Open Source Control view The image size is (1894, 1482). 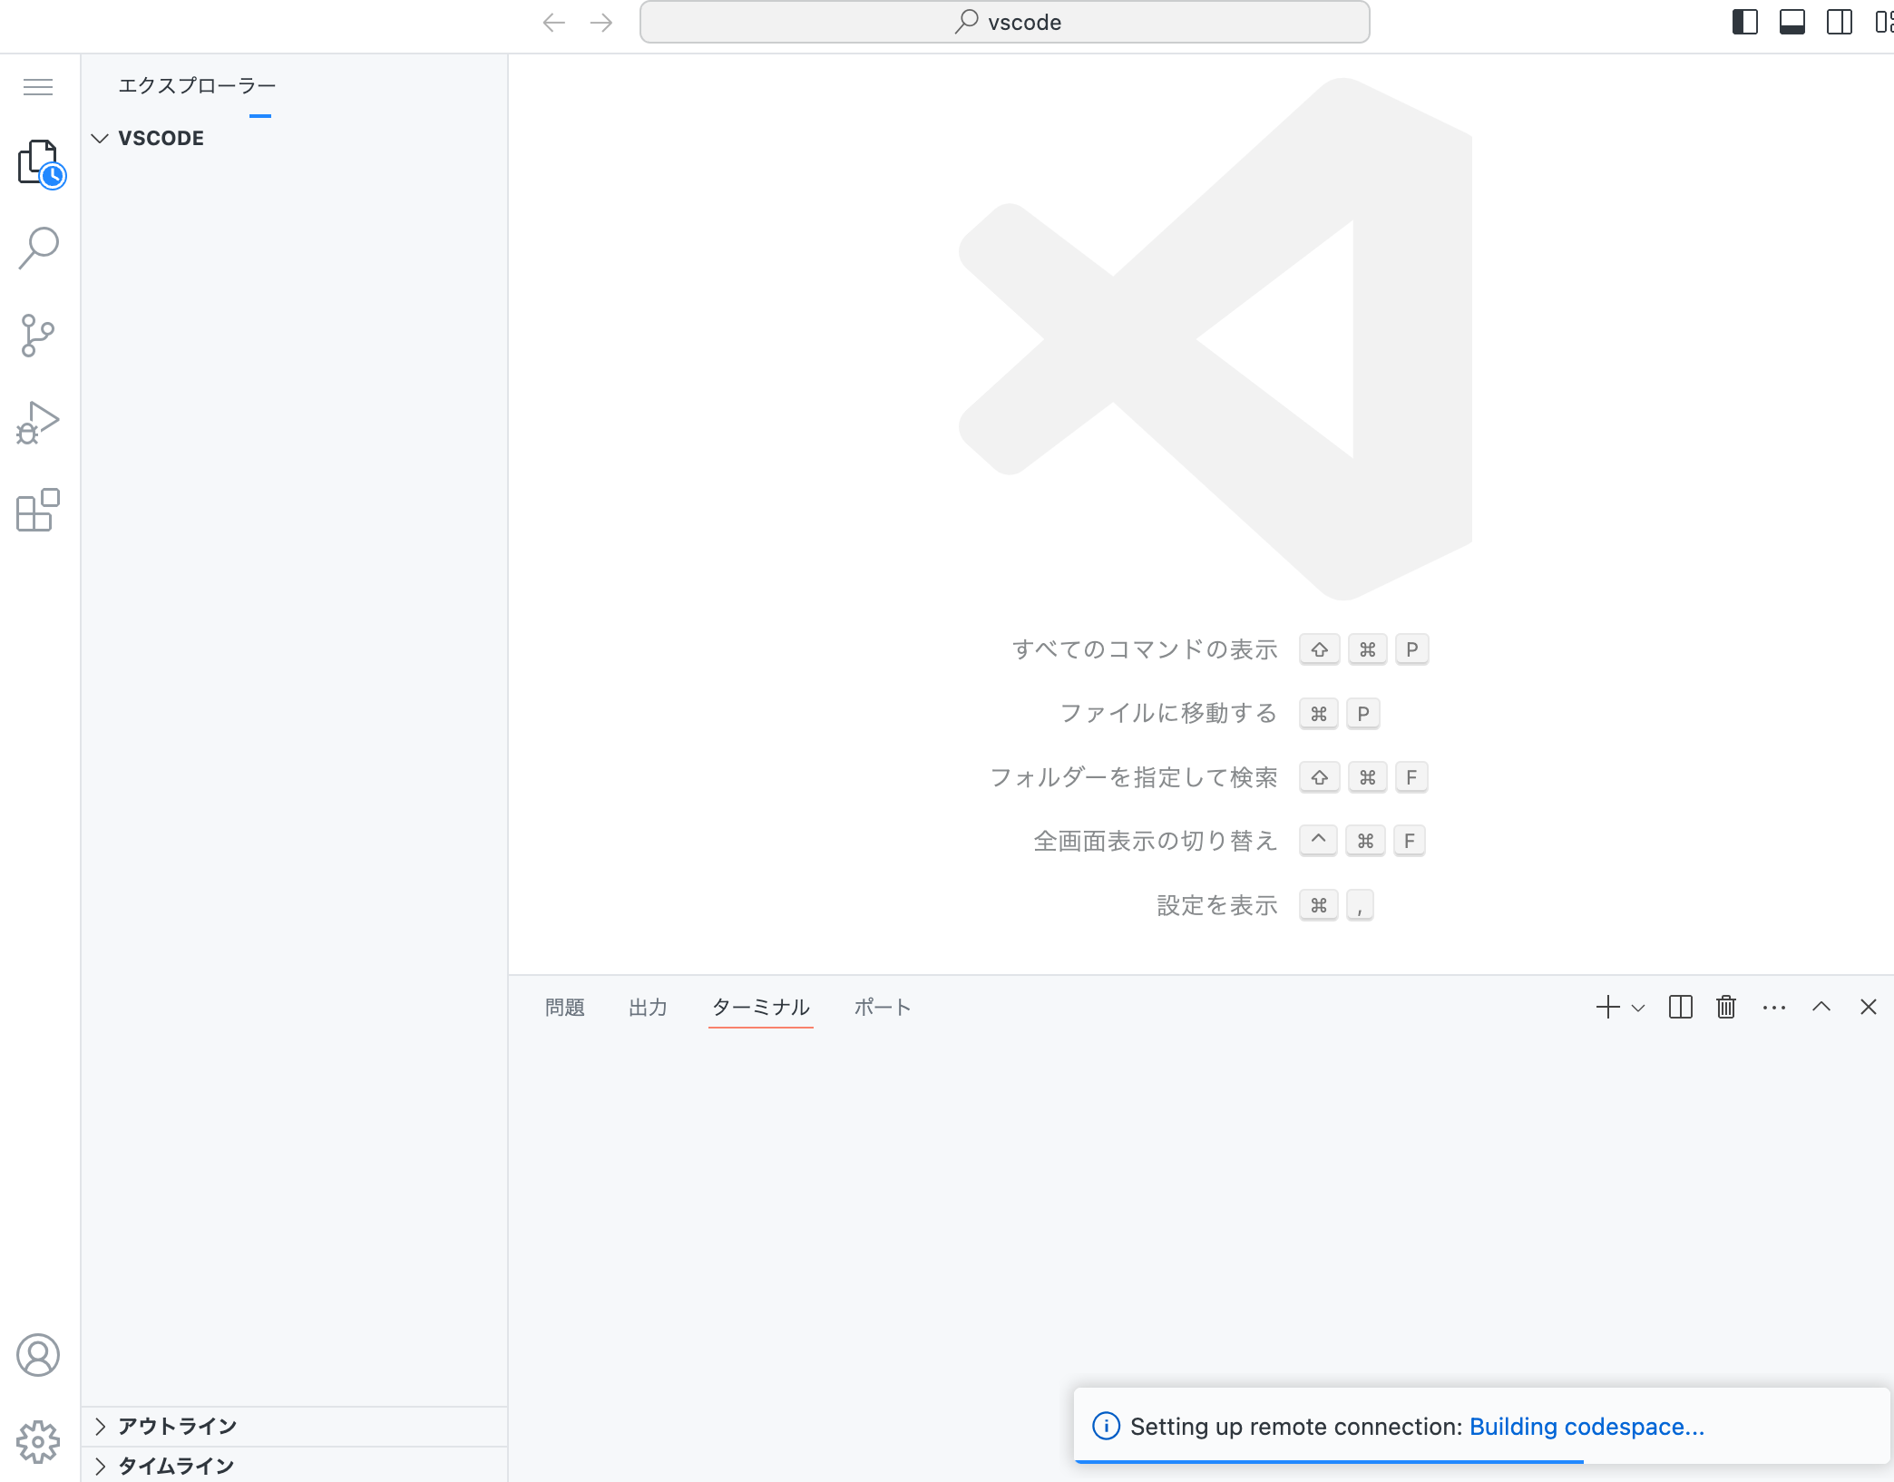pos(39,336)
